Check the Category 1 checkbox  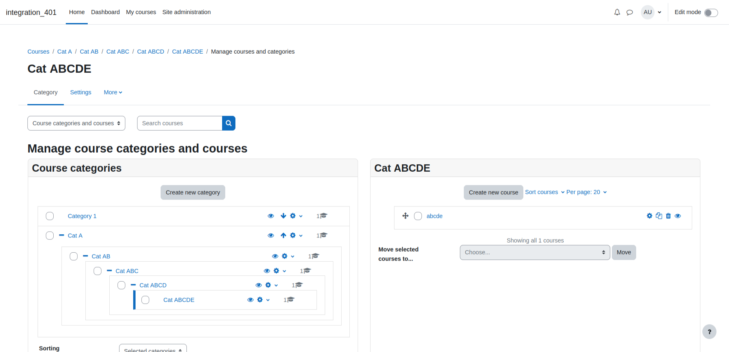point(50,216)
